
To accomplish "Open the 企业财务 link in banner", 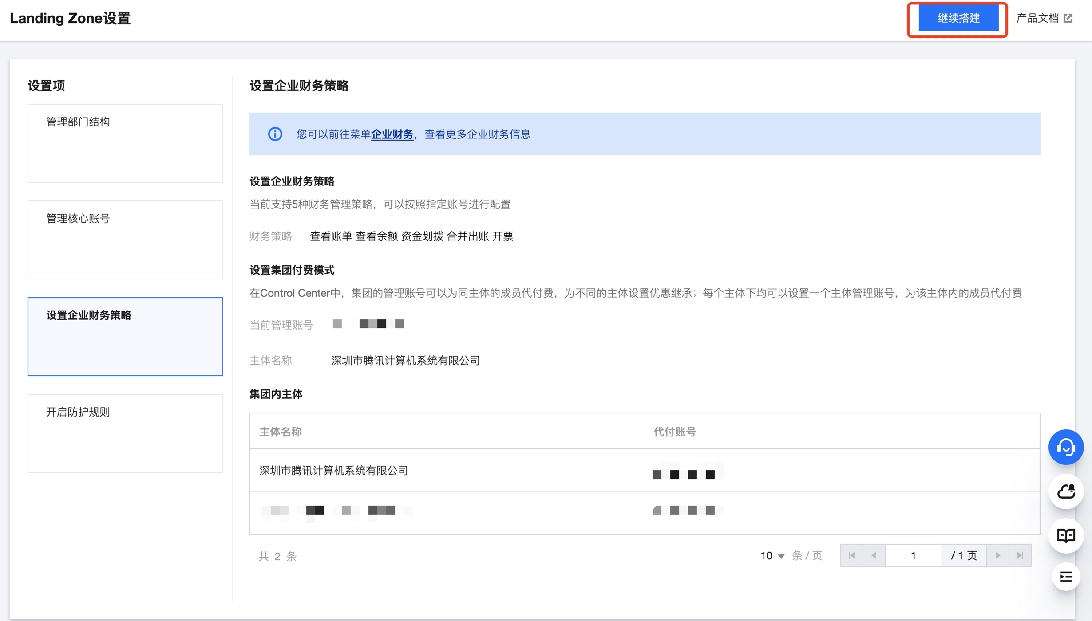I will point(392,134).
